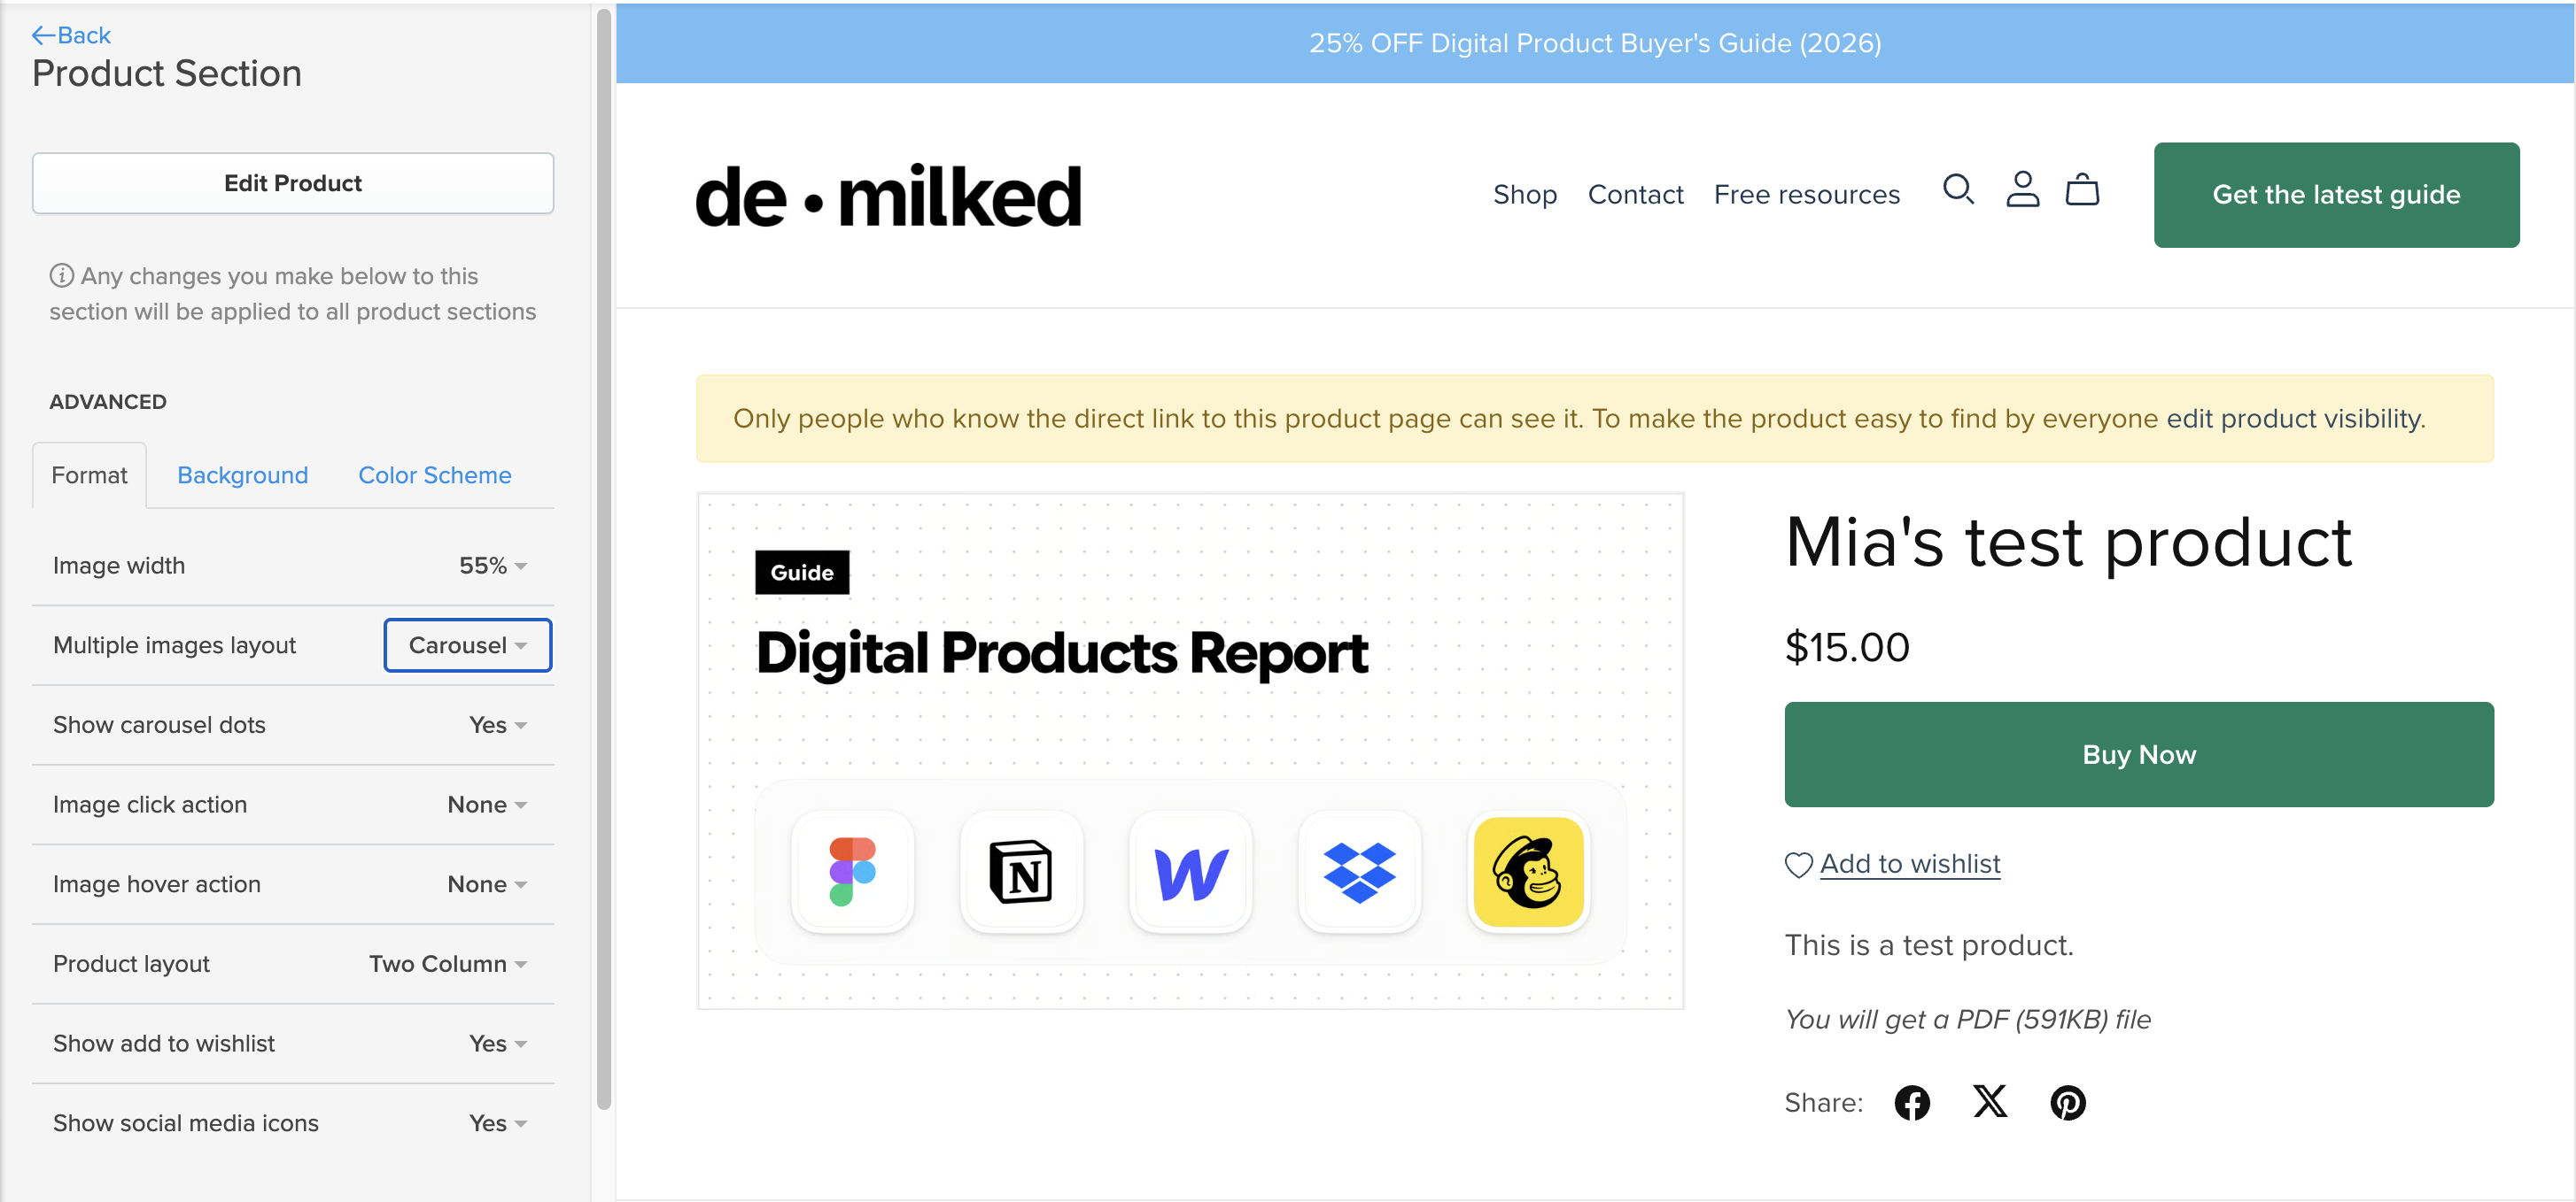Select the Format tab
2576x1202 pixels.
[x=89, y=475]
